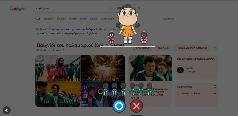Click the giant doll character

128,24
